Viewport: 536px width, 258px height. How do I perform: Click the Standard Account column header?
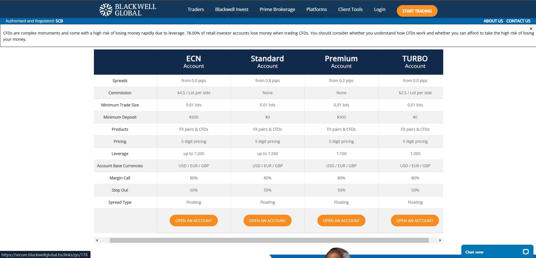pos(268,62)
